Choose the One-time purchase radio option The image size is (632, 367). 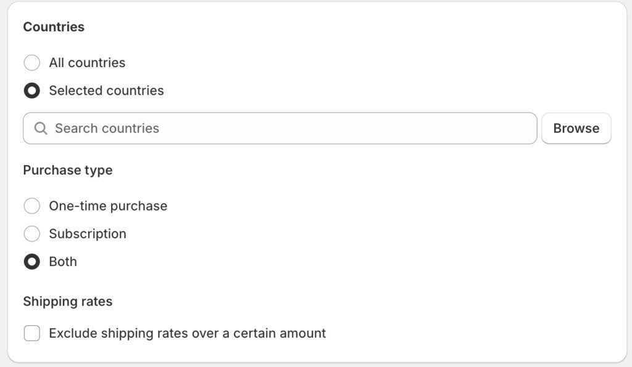pyautogui.click(x=31, y=206)
